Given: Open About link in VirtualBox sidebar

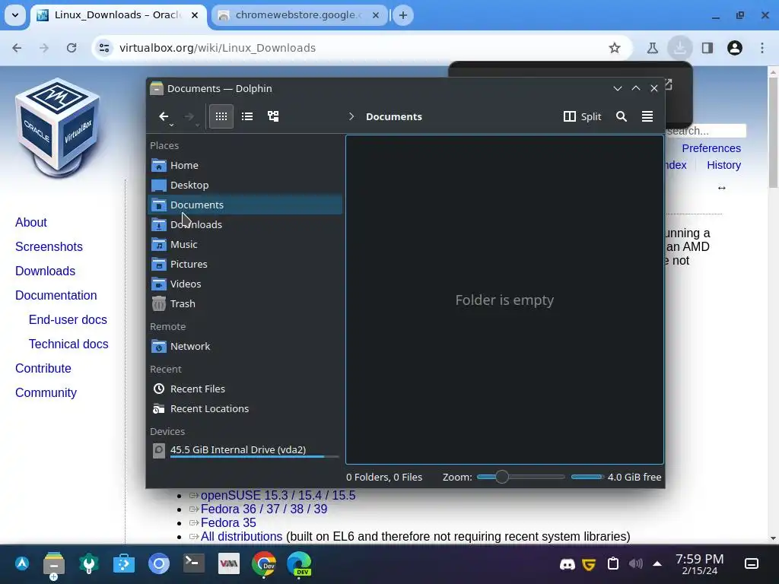Looking at the screenshot, I should [30, 222].
